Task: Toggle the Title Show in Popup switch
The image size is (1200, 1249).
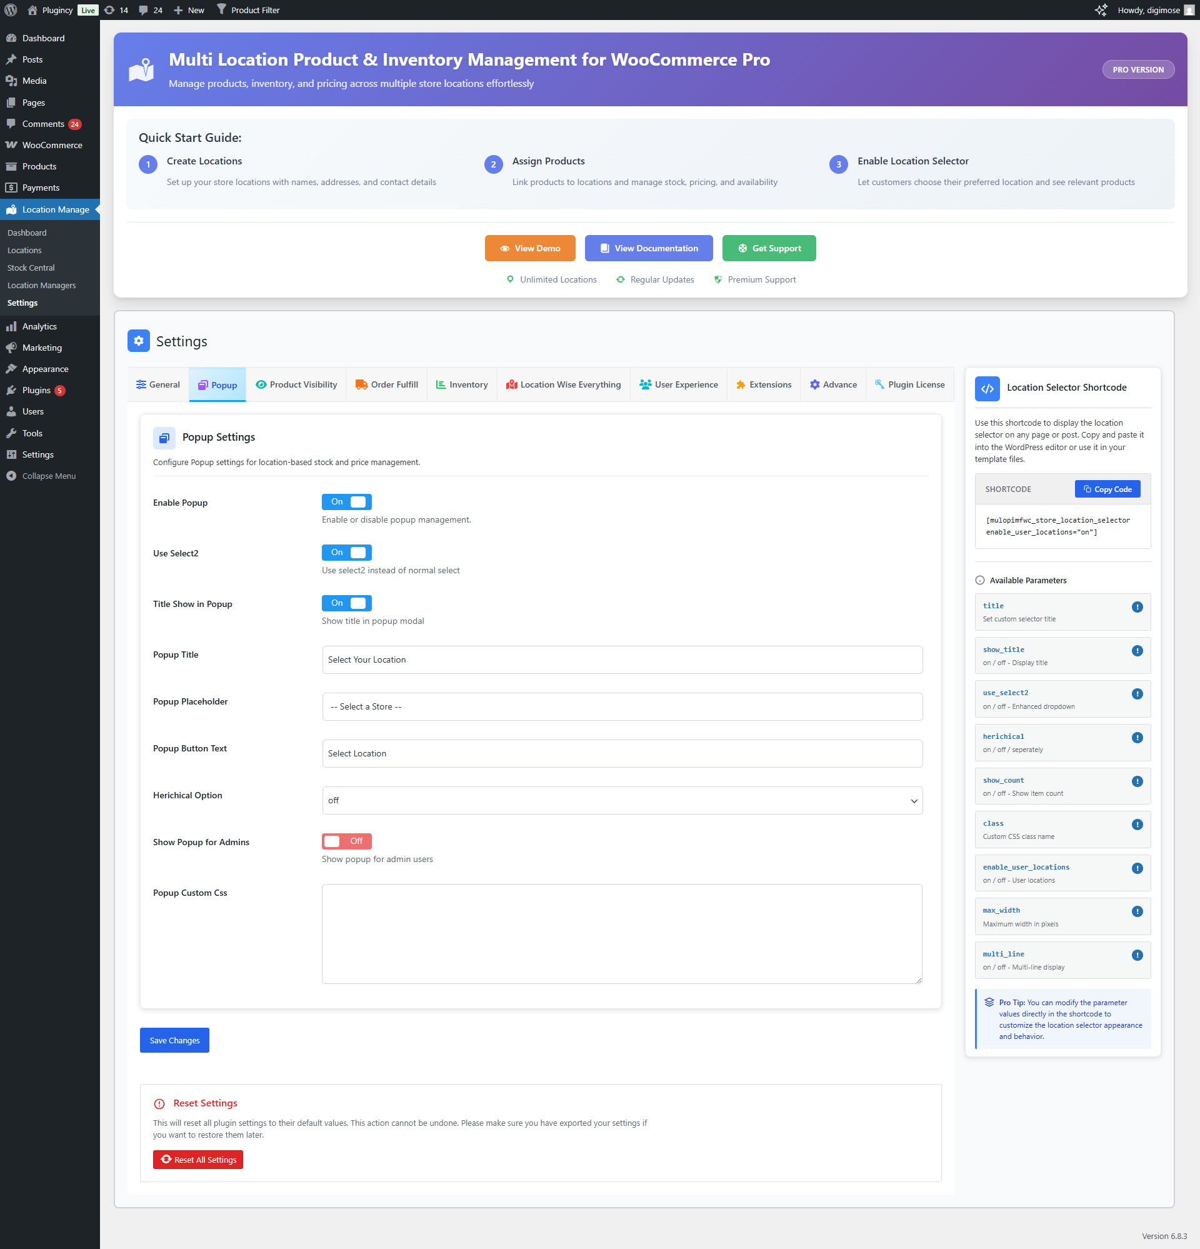Action: [x=346, y=603]
